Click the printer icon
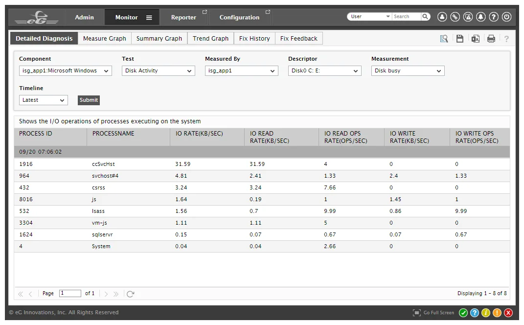The image size is (524, 325). 491,39
